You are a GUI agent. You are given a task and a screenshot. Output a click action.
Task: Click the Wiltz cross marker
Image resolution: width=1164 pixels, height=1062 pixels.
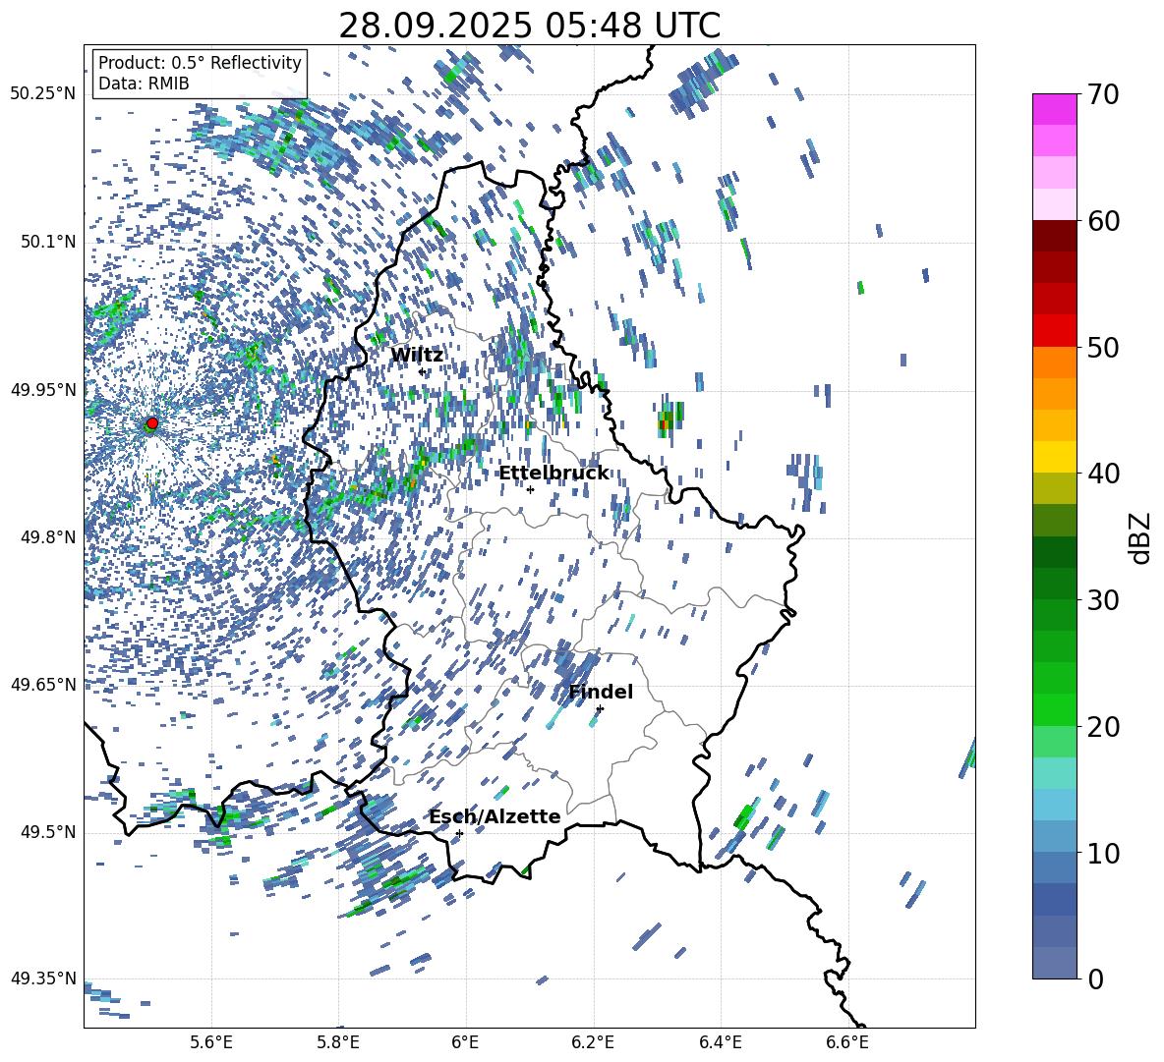pyautogui.click(x=423, y=371)
